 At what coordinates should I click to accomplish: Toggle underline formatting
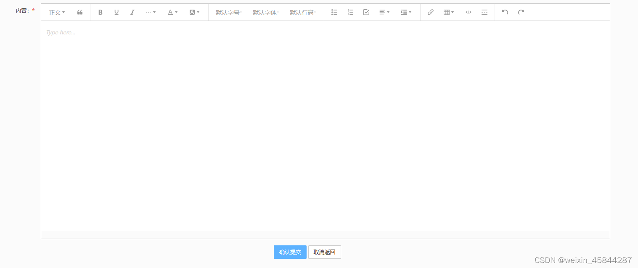pyautogui.click(x=116, y=12)
